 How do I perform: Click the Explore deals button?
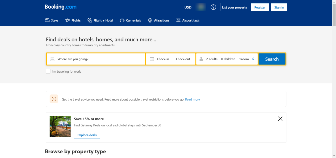(x=87, y=135)
